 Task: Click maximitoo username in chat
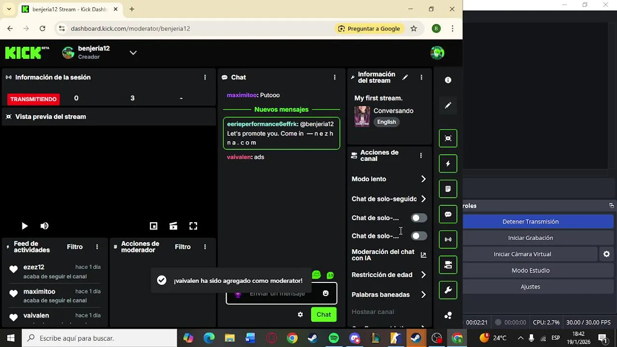(x=242, y=95)
